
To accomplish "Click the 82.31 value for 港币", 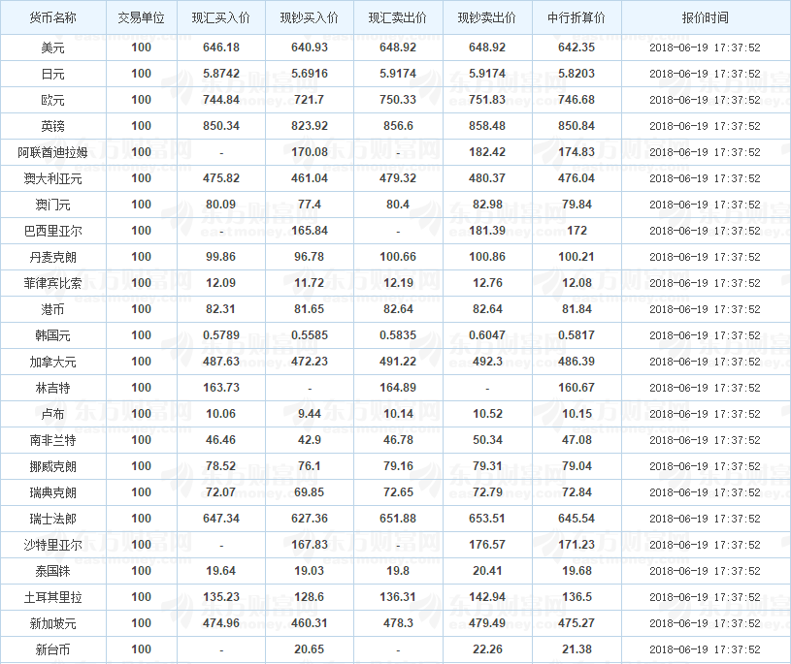I will 221,309.
